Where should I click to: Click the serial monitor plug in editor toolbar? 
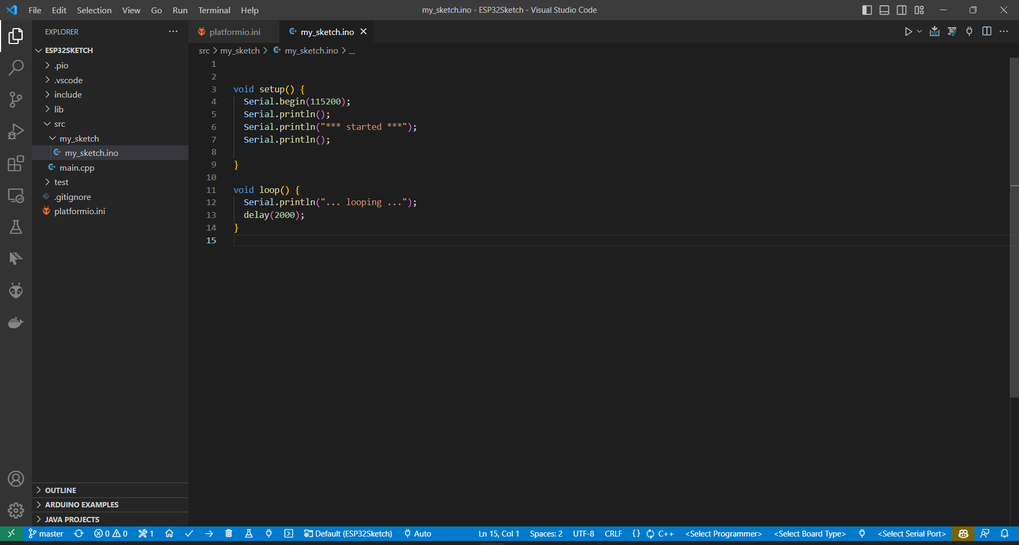(x=970, y=31)
